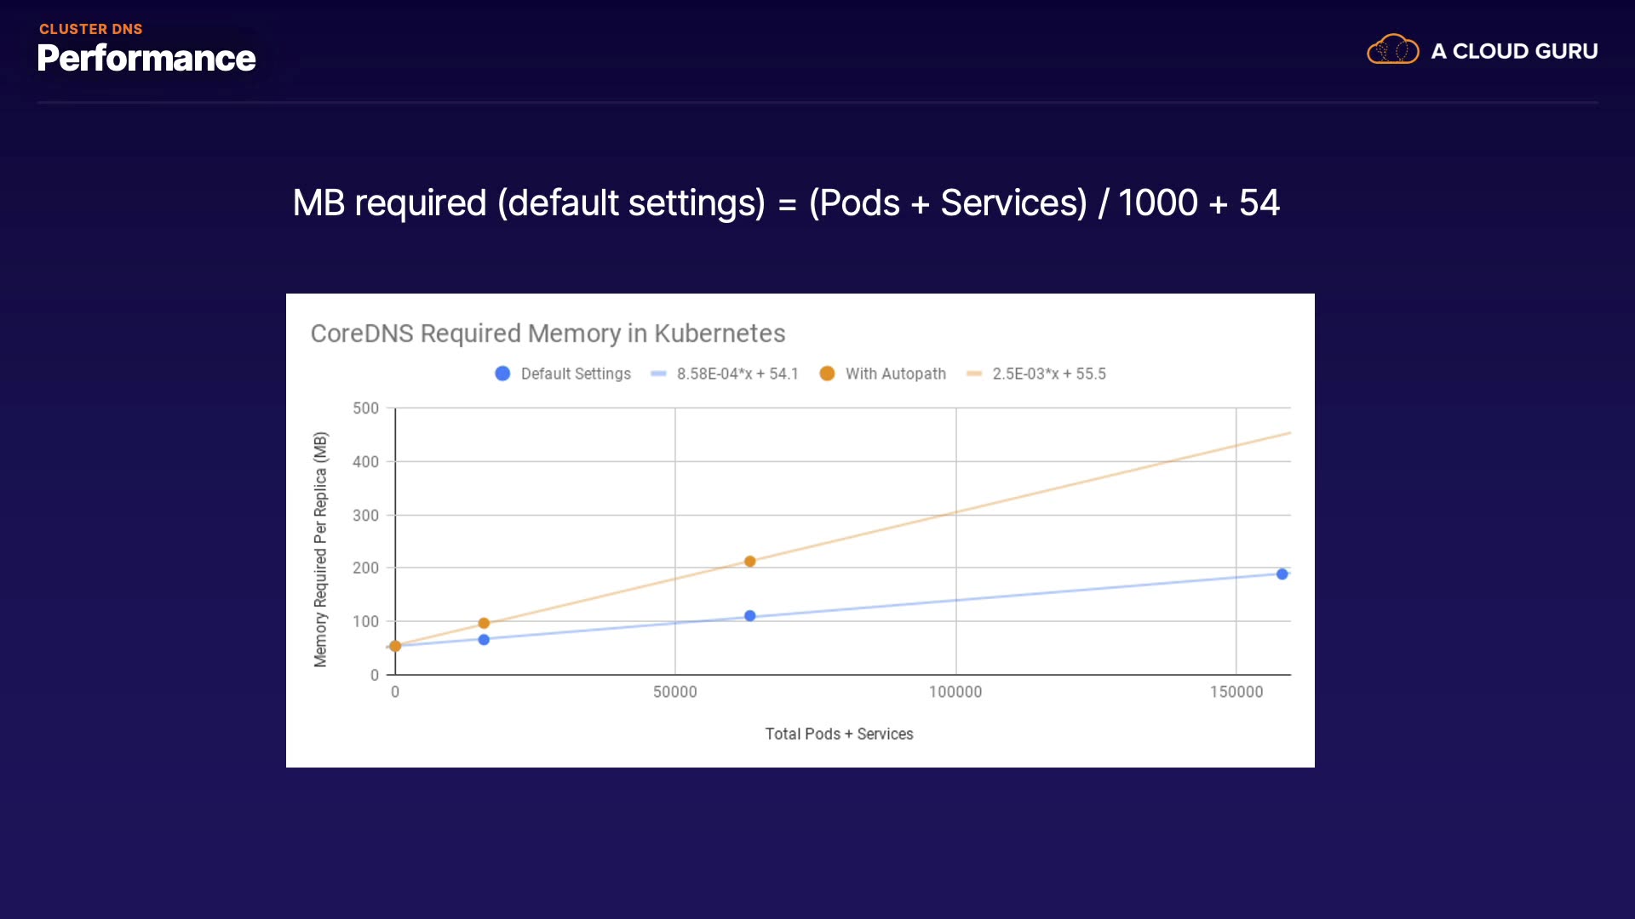The image size is (1635, 919).
Task: Click the 2.5E-03*x + 55.5 legend label
Action: click(x=1048, y=374)
